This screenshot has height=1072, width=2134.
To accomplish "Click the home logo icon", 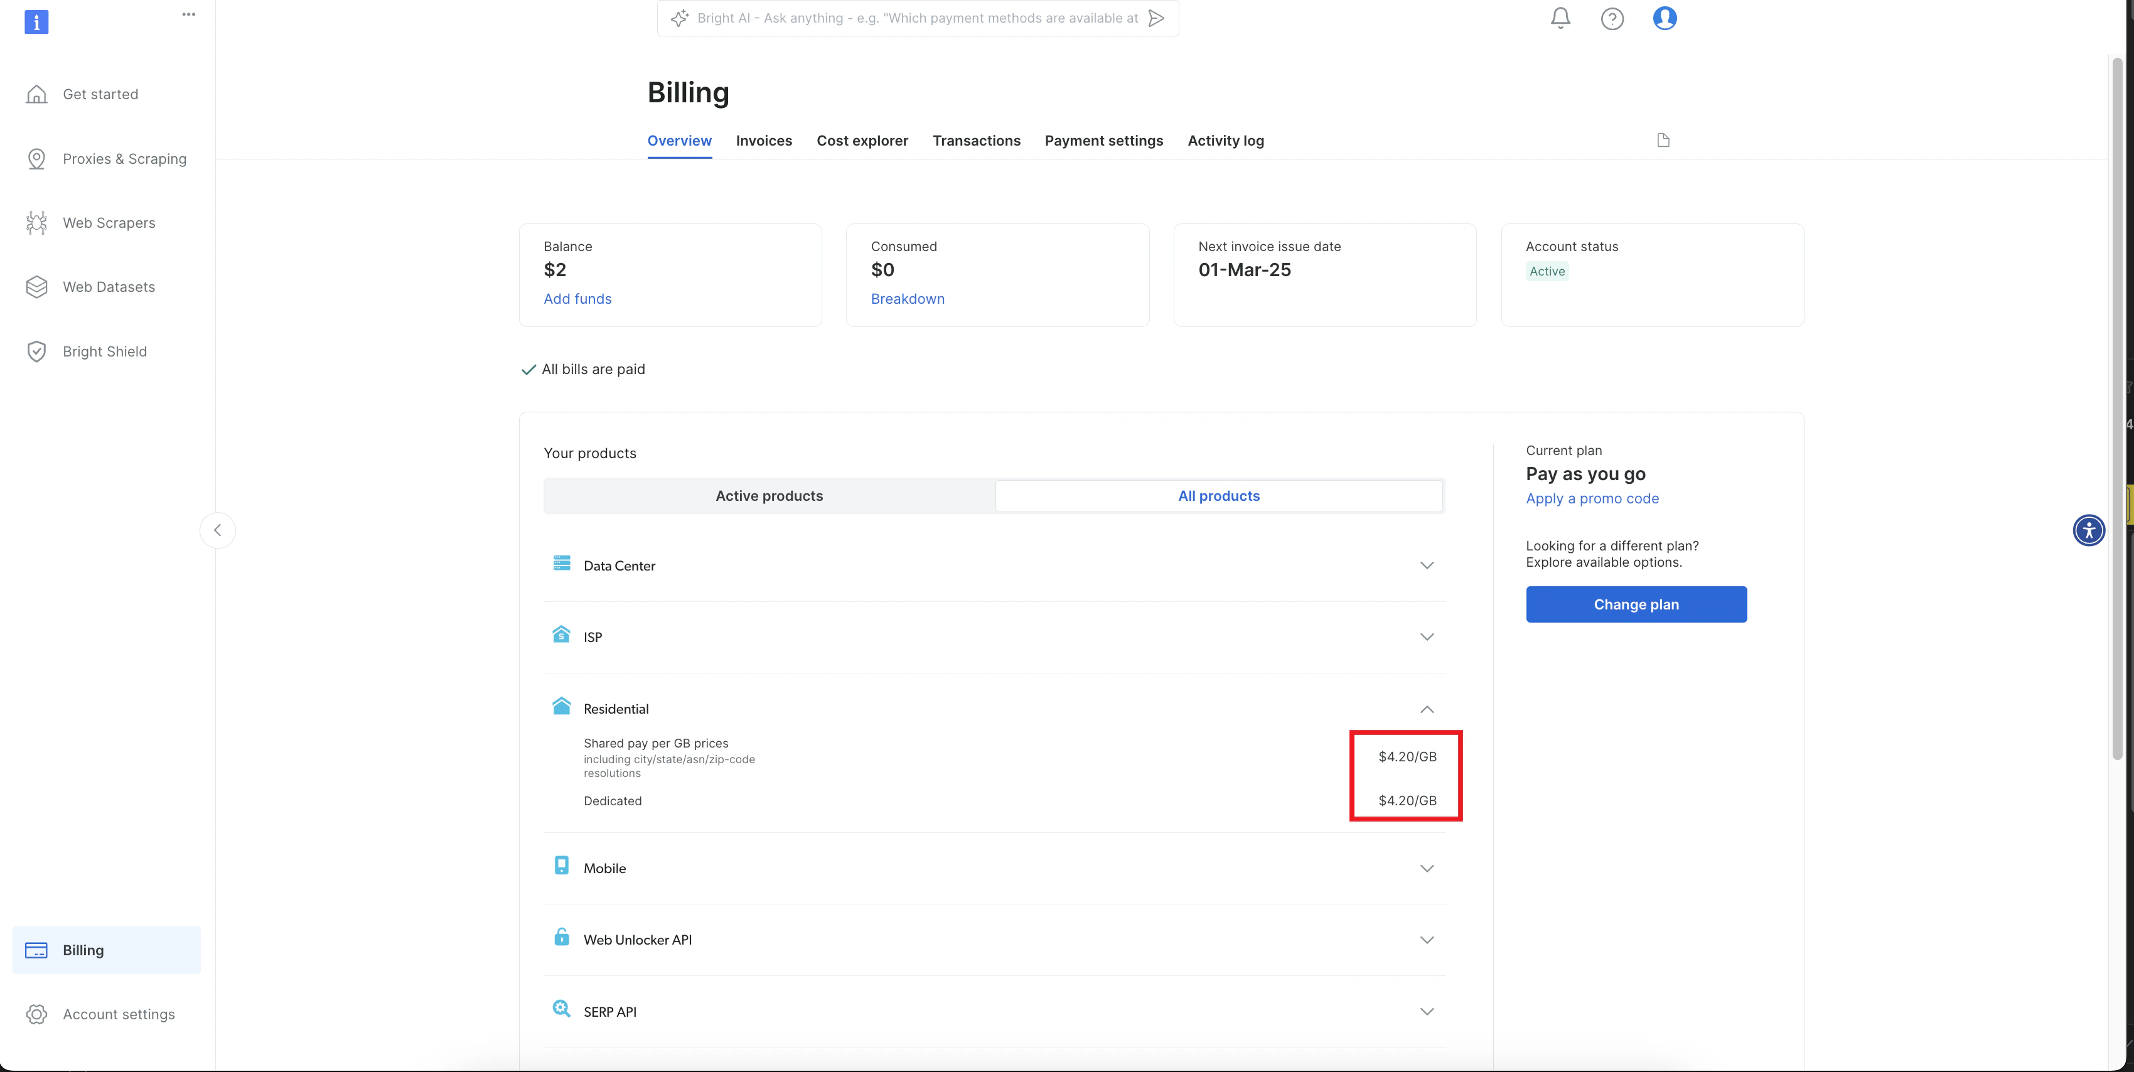I will (36, 21).
